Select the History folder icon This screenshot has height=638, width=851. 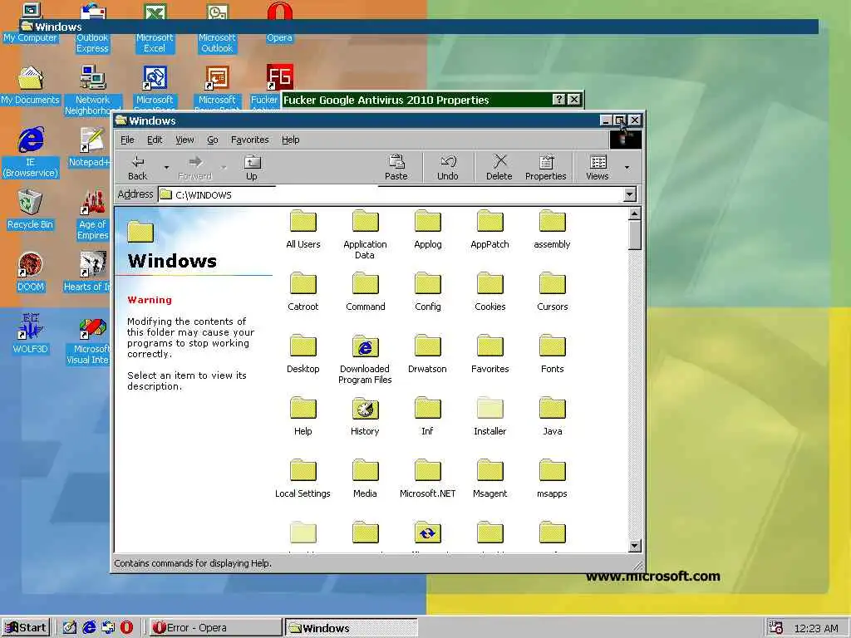(x=366, y=409)
